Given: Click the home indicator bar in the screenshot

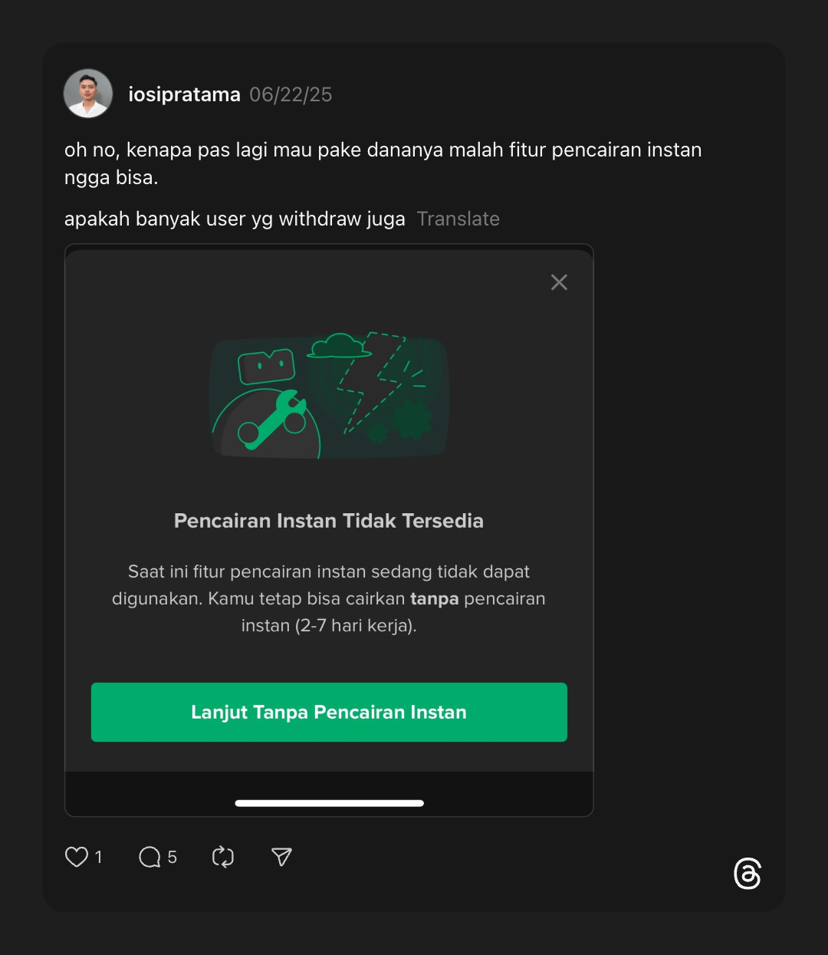Looking at the screenshot, I should pyautogui.click(x=329, y=803).
